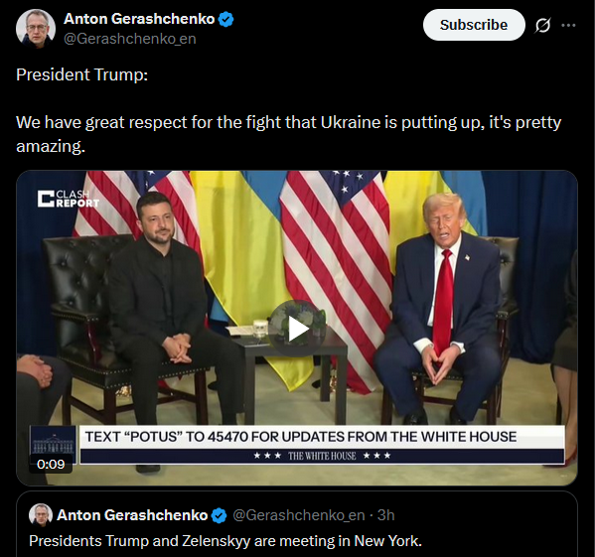This screenshot has height=557, width=595.
Task: Click the @Gerashchenko_en handle in quoted post
Action: (x=298, y=515)
